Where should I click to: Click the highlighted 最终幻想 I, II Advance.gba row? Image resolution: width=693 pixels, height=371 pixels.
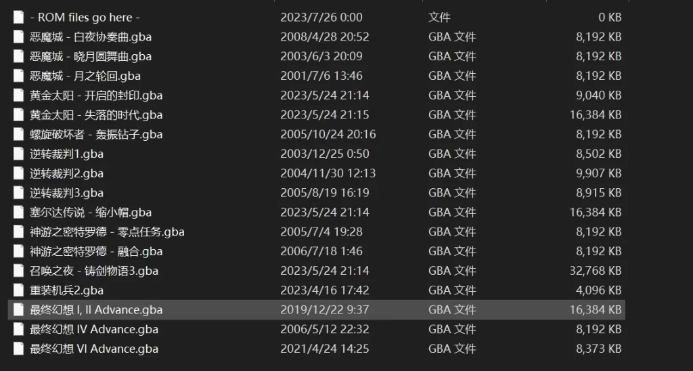317,309
